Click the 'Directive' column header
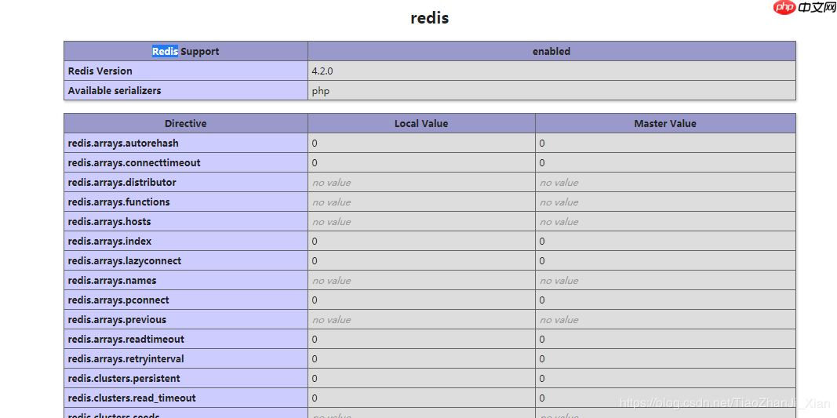Screen dimensions: 837x418 (x=186, y=123)
